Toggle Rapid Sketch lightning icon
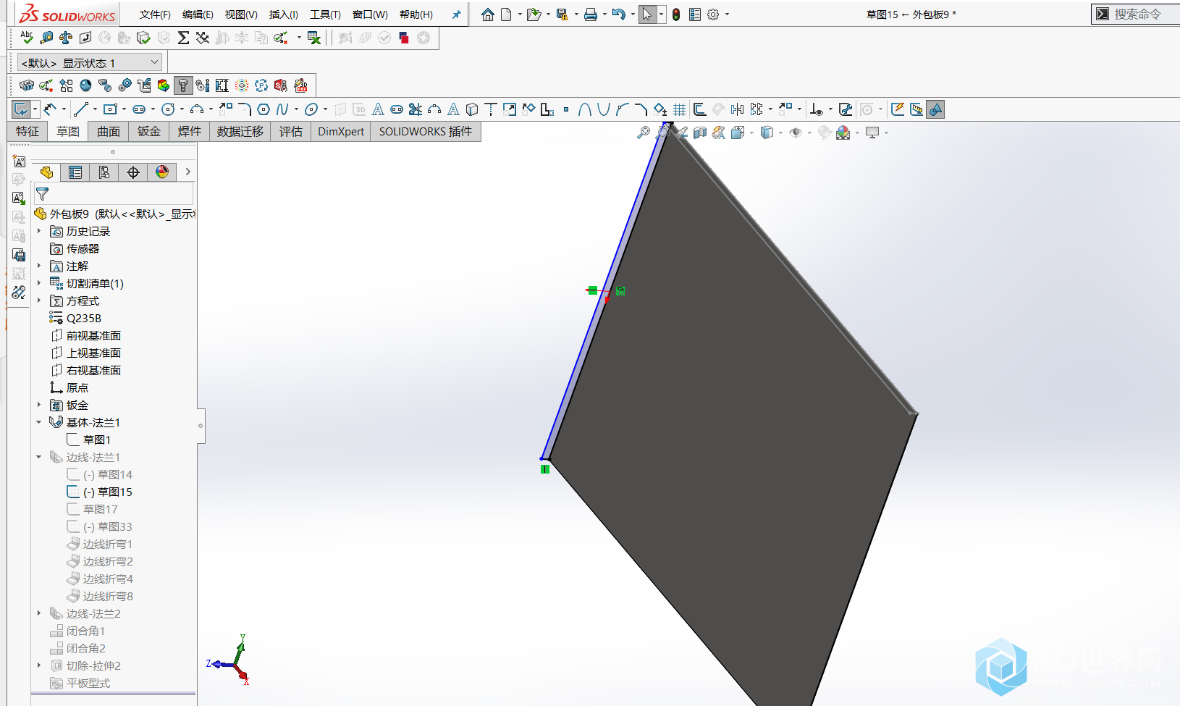The image size is (1180, 706). point(898,109)
